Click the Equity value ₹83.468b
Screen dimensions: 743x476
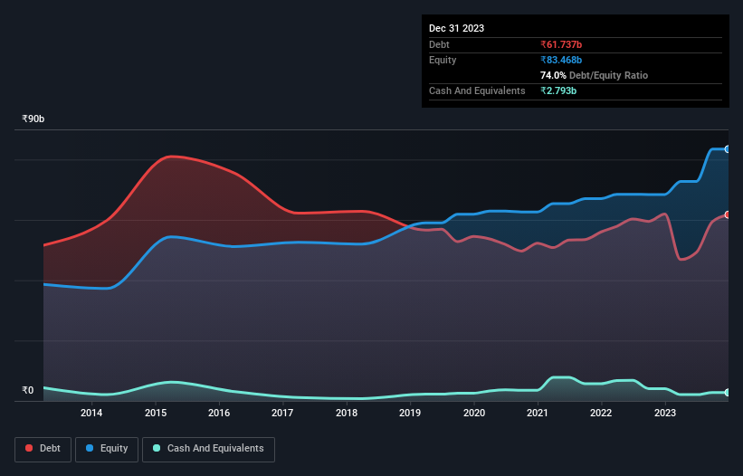pos(561,60)
